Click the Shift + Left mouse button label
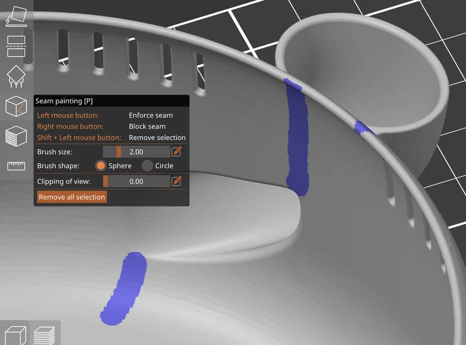Image resolution: width=466 pixels, height=345 pixels. click(x=79, y=137)
